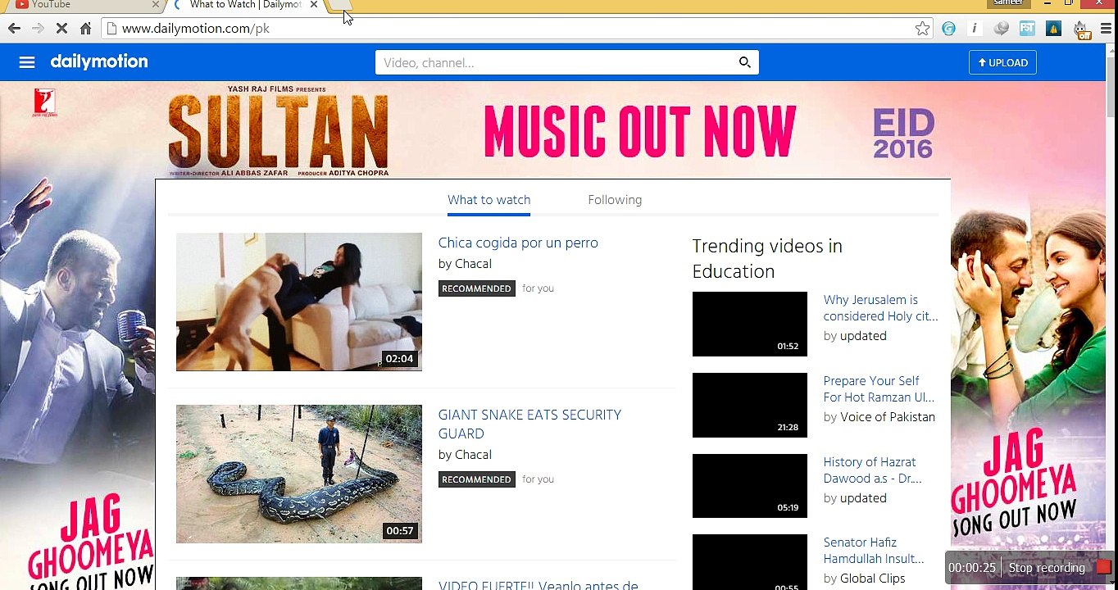Click the browser forward arrow

click(38, 29)
